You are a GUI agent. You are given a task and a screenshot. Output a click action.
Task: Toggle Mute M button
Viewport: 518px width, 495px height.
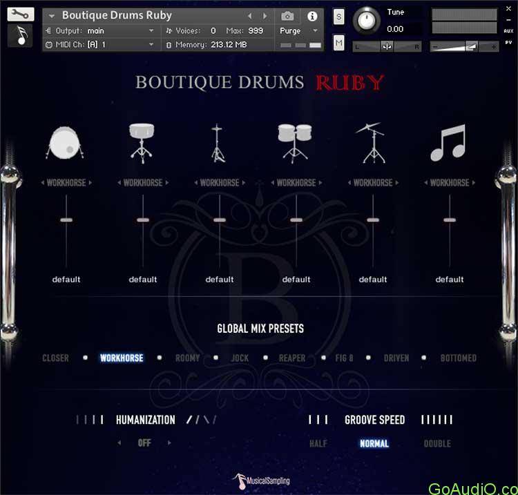click(339, 43)
